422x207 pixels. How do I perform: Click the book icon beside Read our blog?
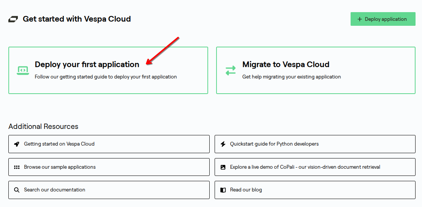pyautogui.click(x=223, y=190)
